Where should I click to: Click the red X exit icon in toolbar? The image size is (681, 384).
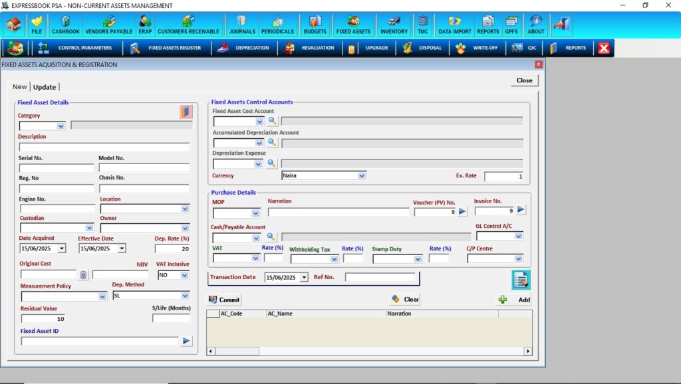pos(603,48)
